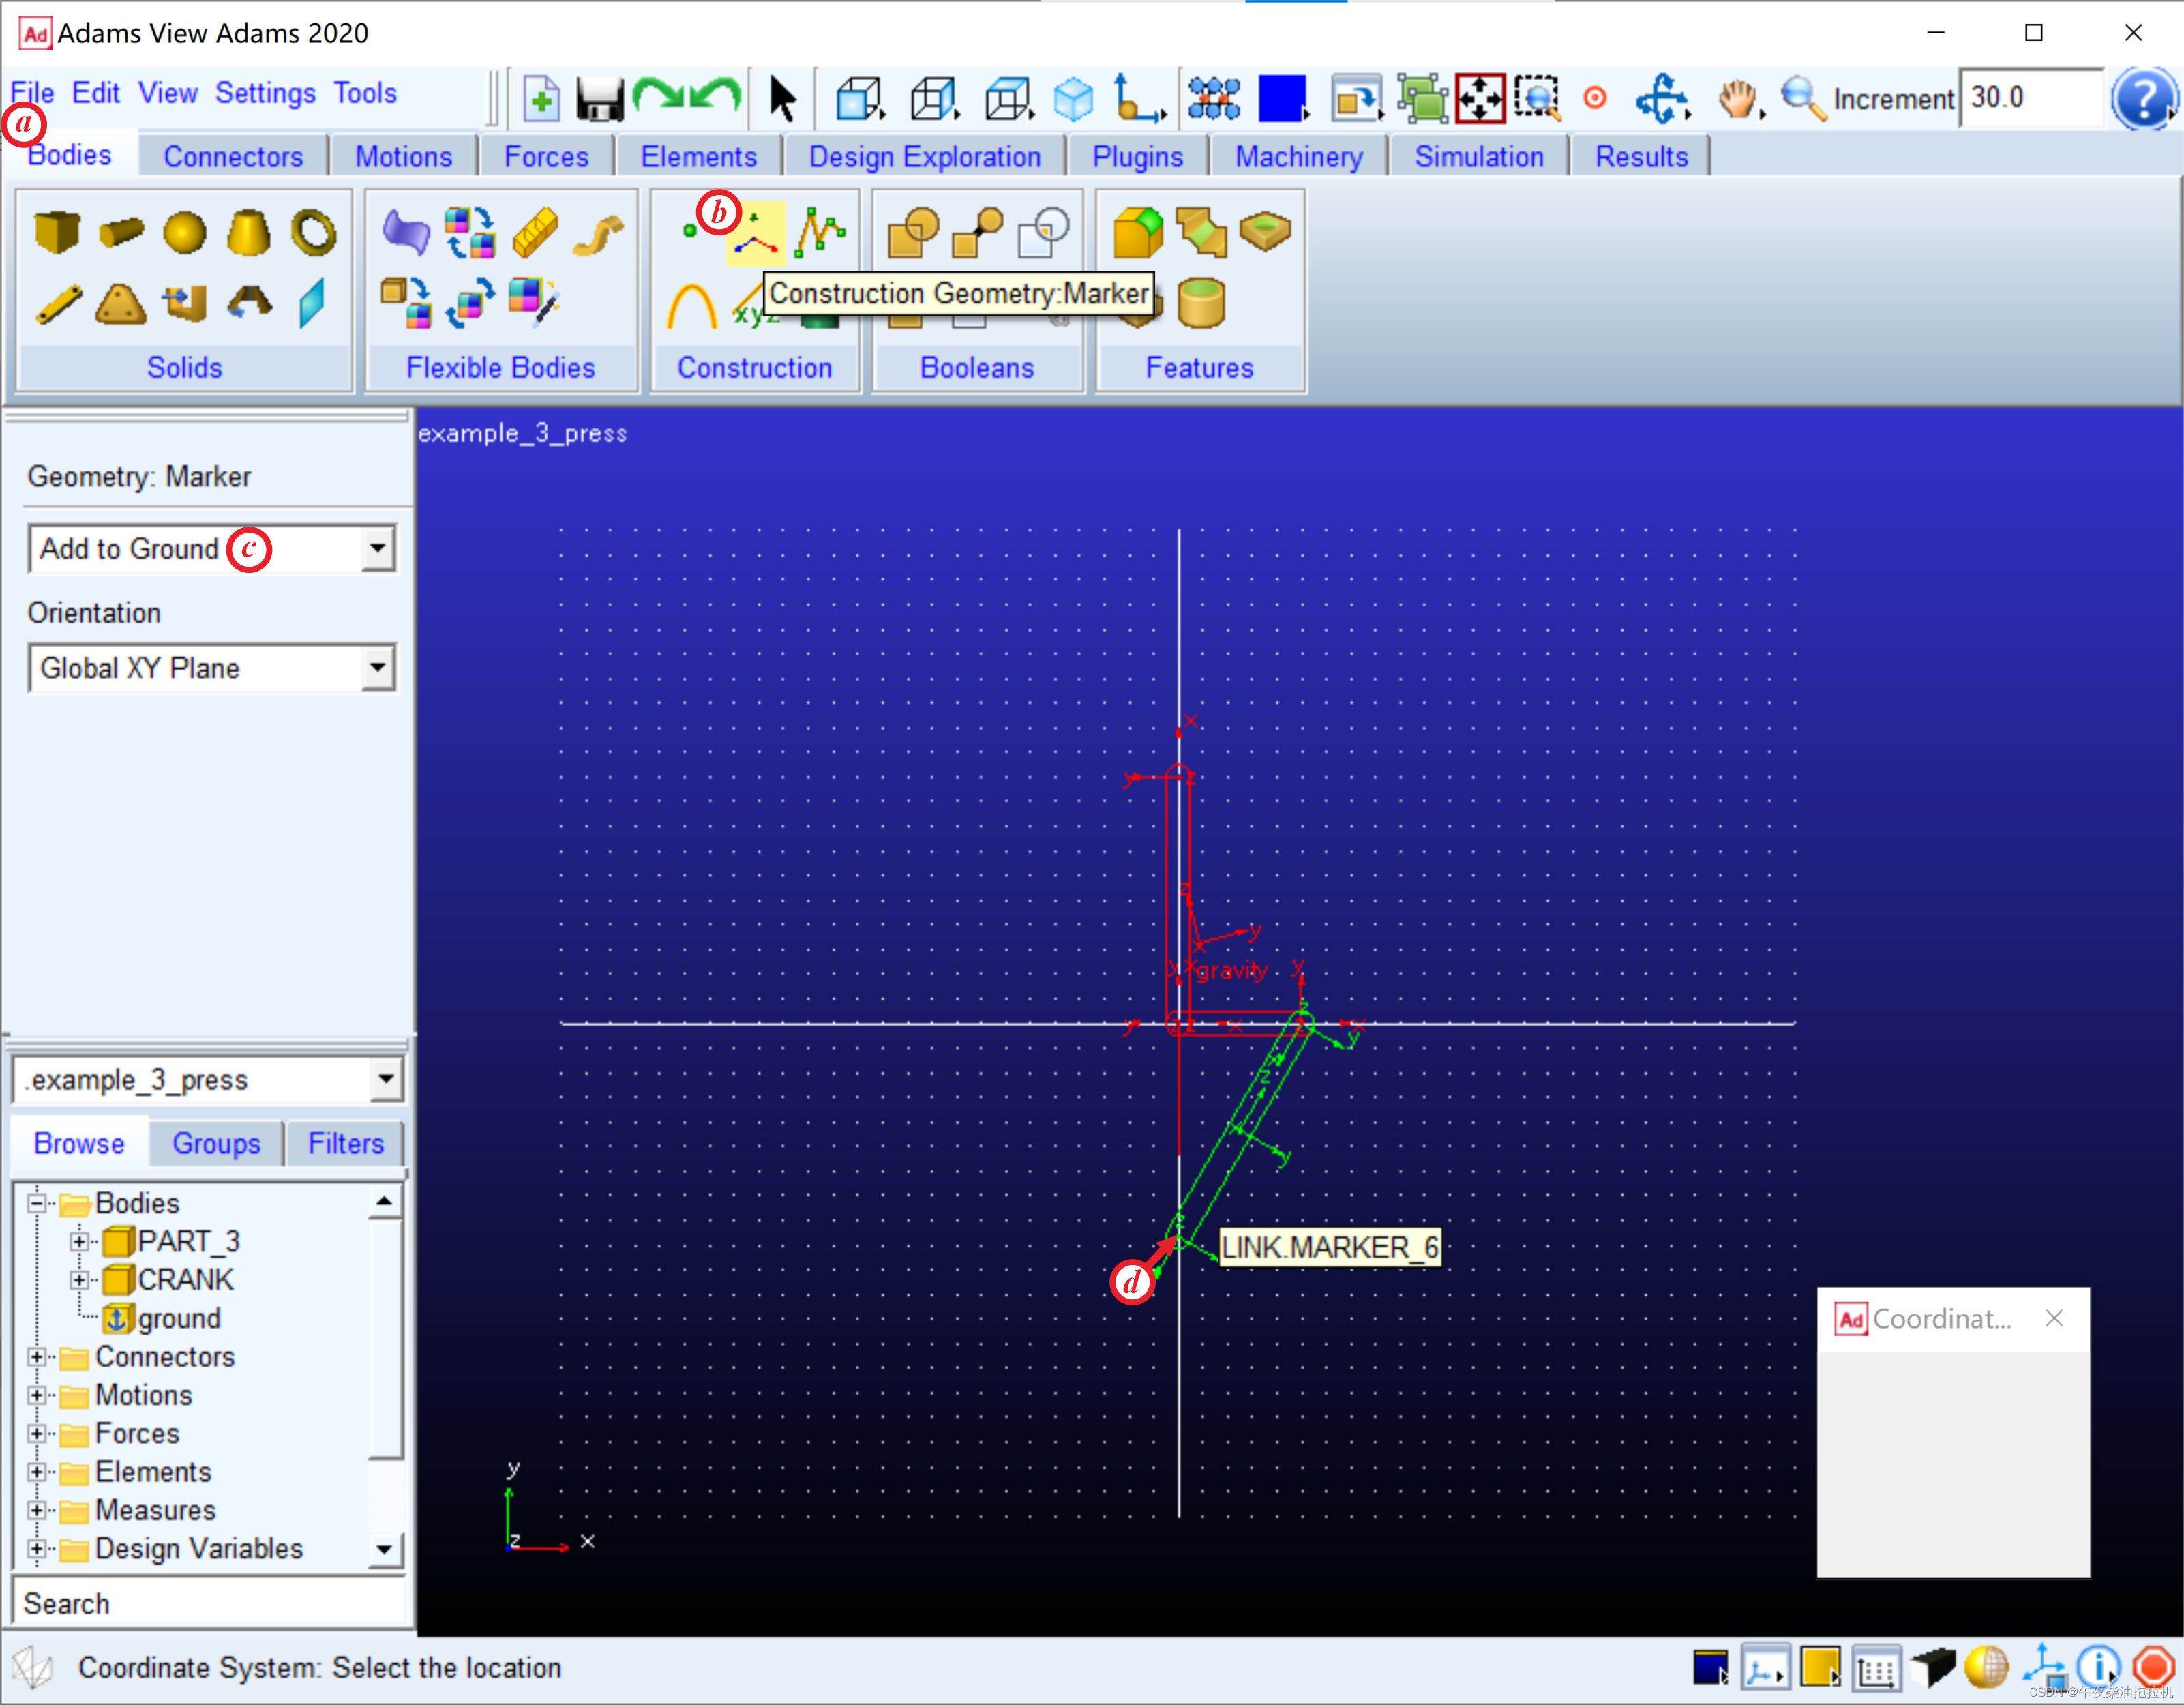Open the Filters browser tab

click(x=345, y=1143)
